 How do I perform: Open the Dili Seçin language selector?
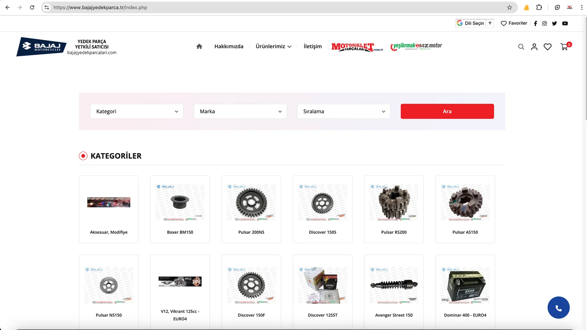475,23
